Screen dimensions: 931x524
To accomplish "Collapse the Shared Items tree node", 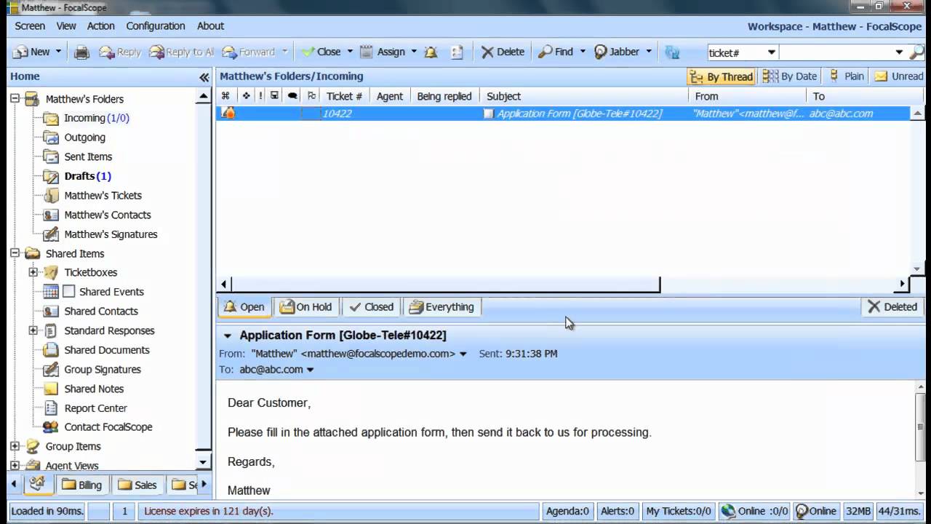I will (x=15, y=253).
